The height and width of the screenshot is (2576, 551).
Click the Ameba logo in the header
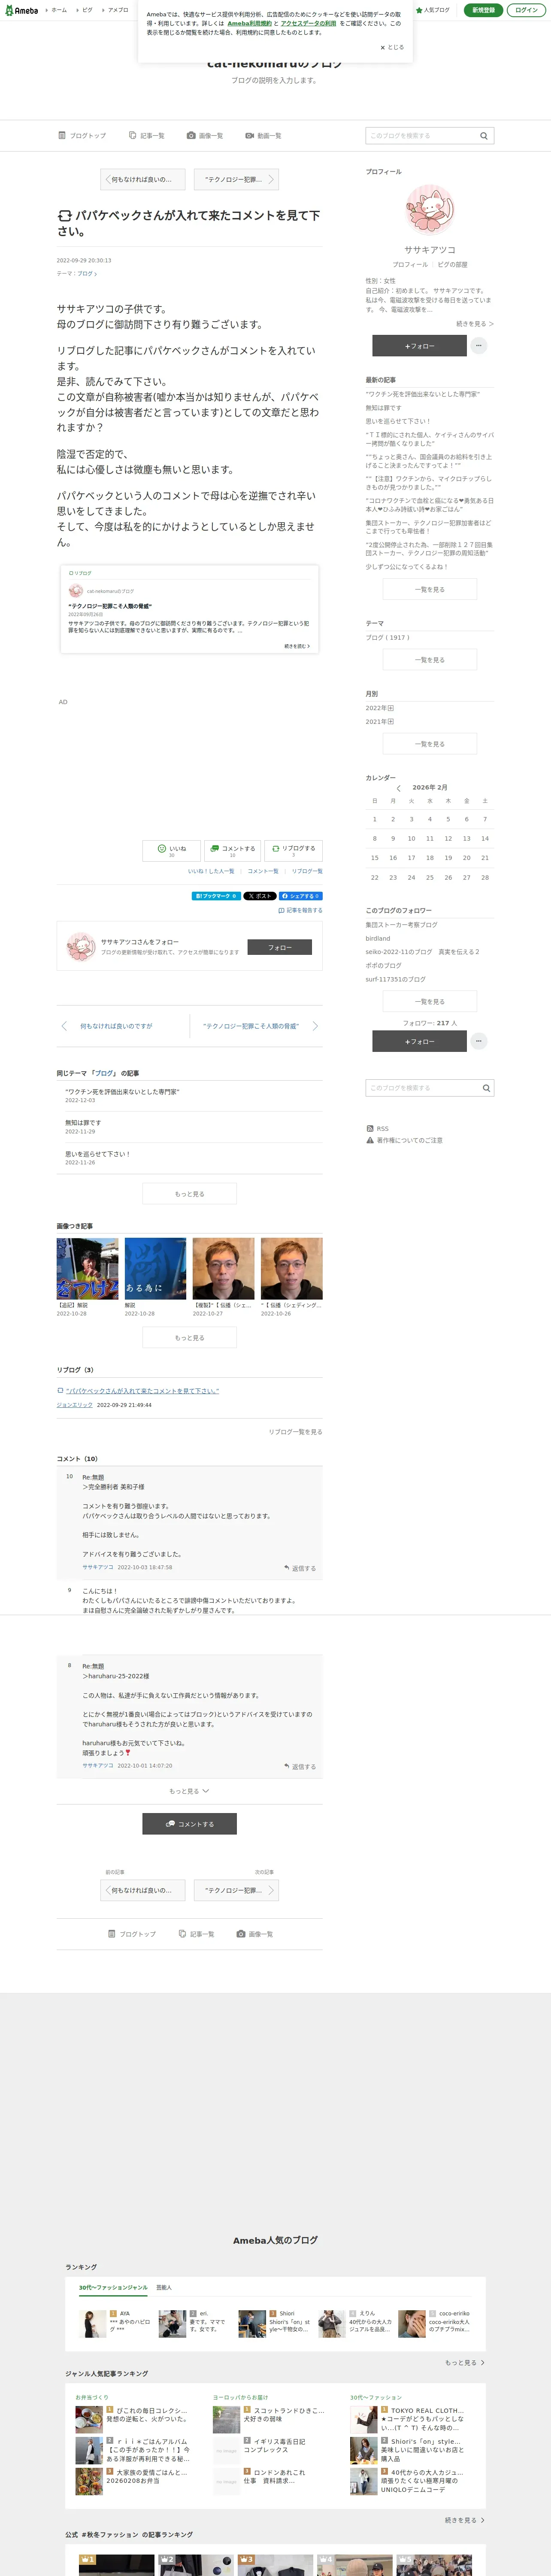point(22,10)
